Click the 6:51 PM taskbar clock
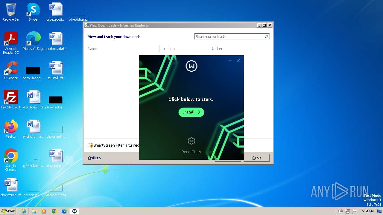This screenshot has height=215, width=383. point(368,211)
